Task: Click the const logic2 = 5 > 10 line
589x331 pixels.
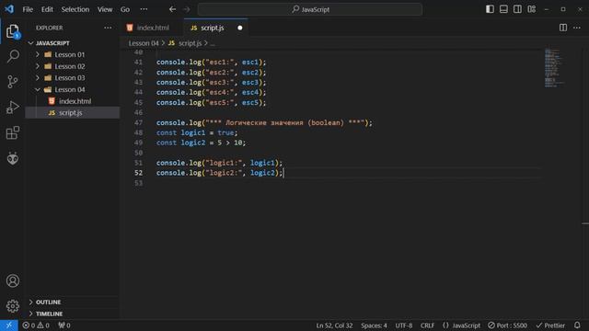Action: 201,143
